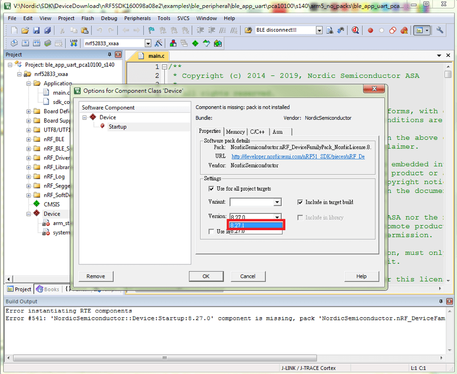Click the File Extensions and Books icon

pos(173,43)
